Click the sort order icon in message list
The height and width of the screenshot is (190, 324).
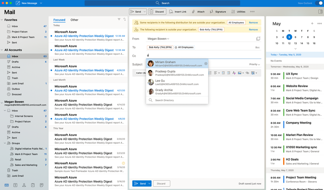(x=125, y=19)
